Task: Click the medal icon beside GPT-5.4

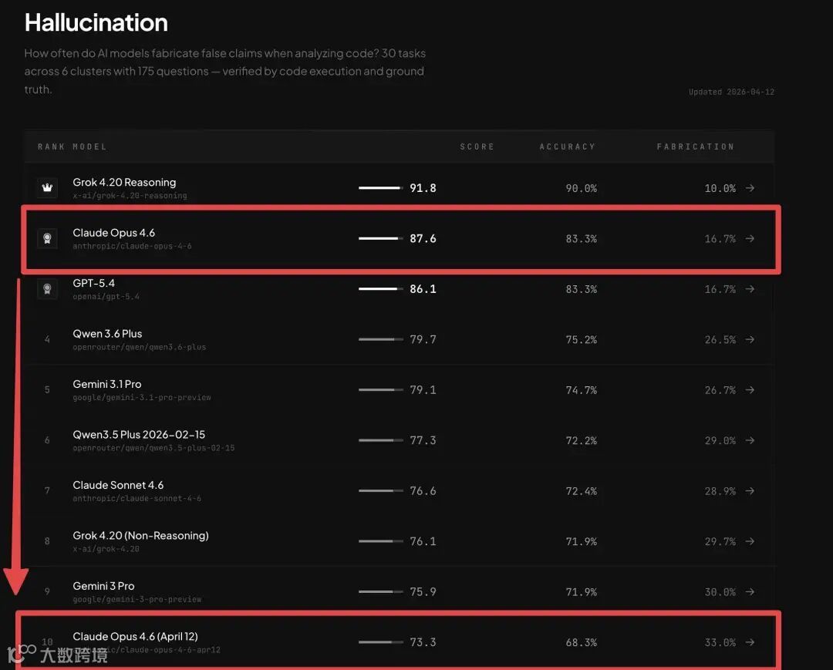Action: (x=47, y=289)
